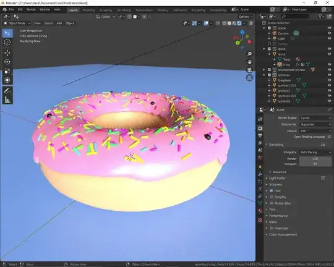This screenshot has height=267, width=334.
Task: Enable the Motion Blur checkbox
Action: click(x=272, y=203)
